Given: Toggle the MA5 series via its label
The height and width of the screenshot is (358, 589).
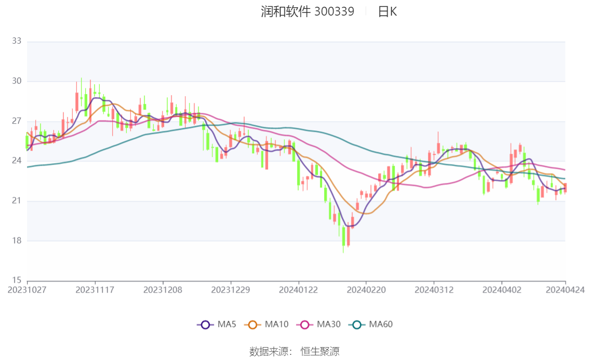Looking at the screenshot, I should click(226, 325).
